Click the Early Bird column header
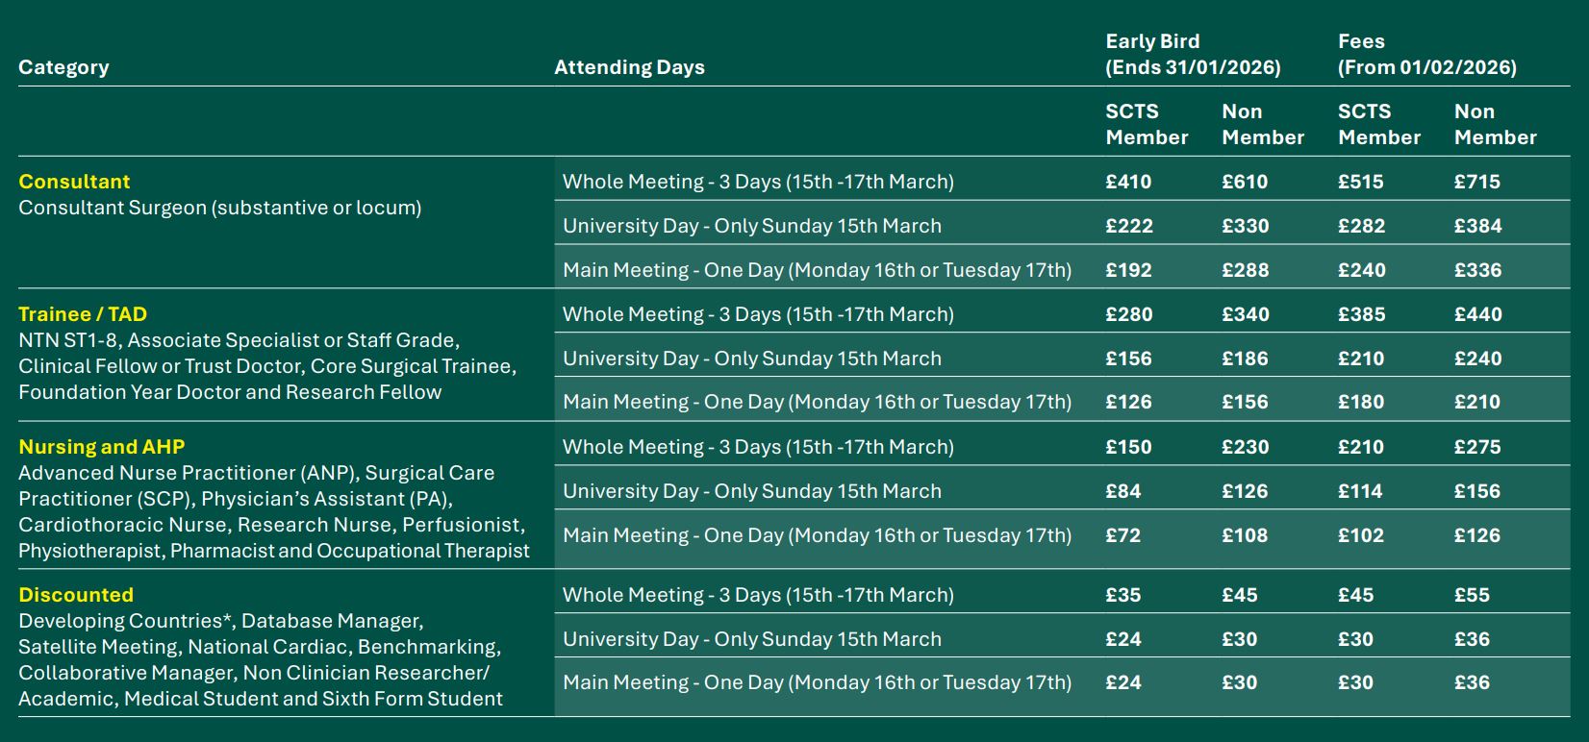The image size is (1589, 742). tap(1193, 54)
